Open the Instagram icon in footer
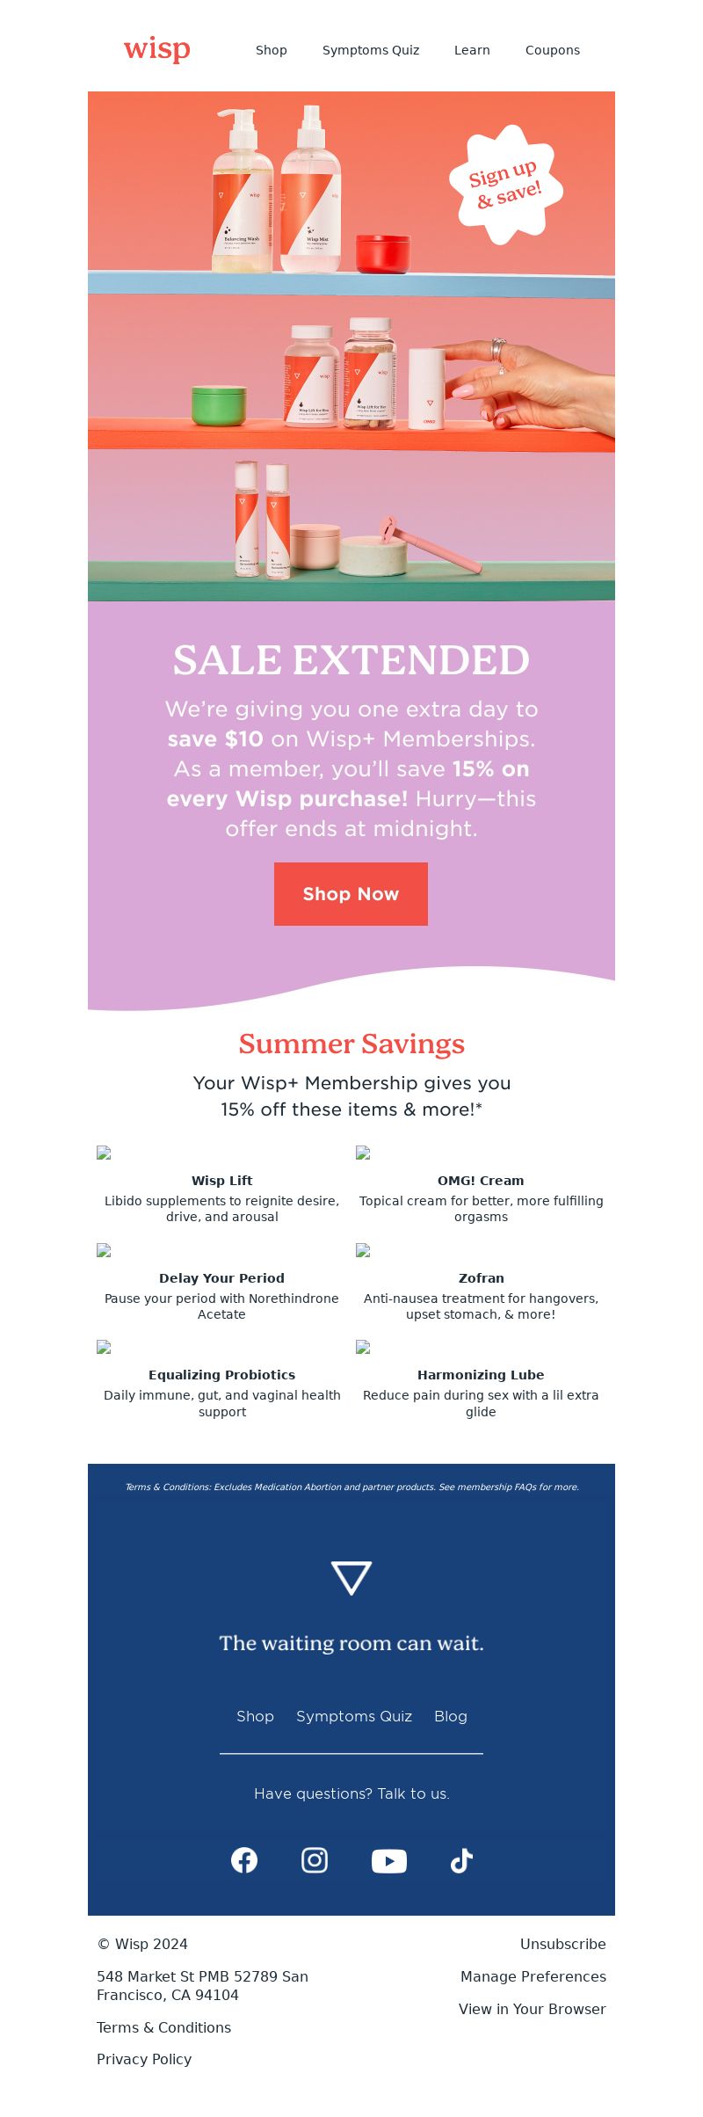 (x=315, y=1860)
